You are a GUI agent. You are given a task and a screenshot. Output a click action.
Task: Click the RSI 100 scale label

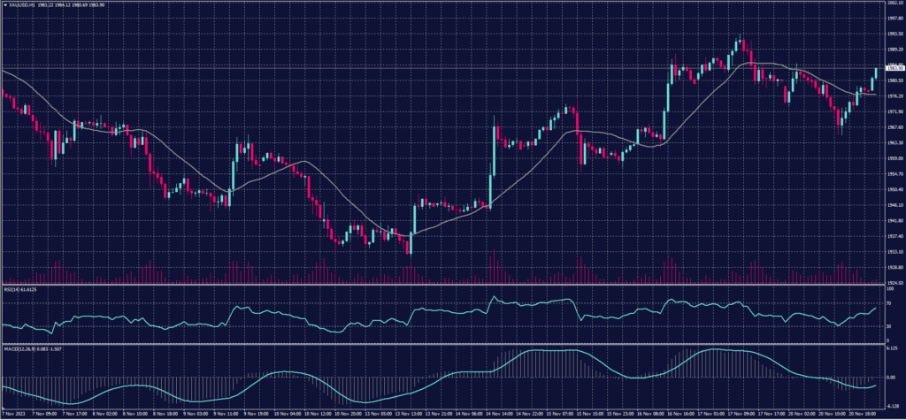coord(890,288)
